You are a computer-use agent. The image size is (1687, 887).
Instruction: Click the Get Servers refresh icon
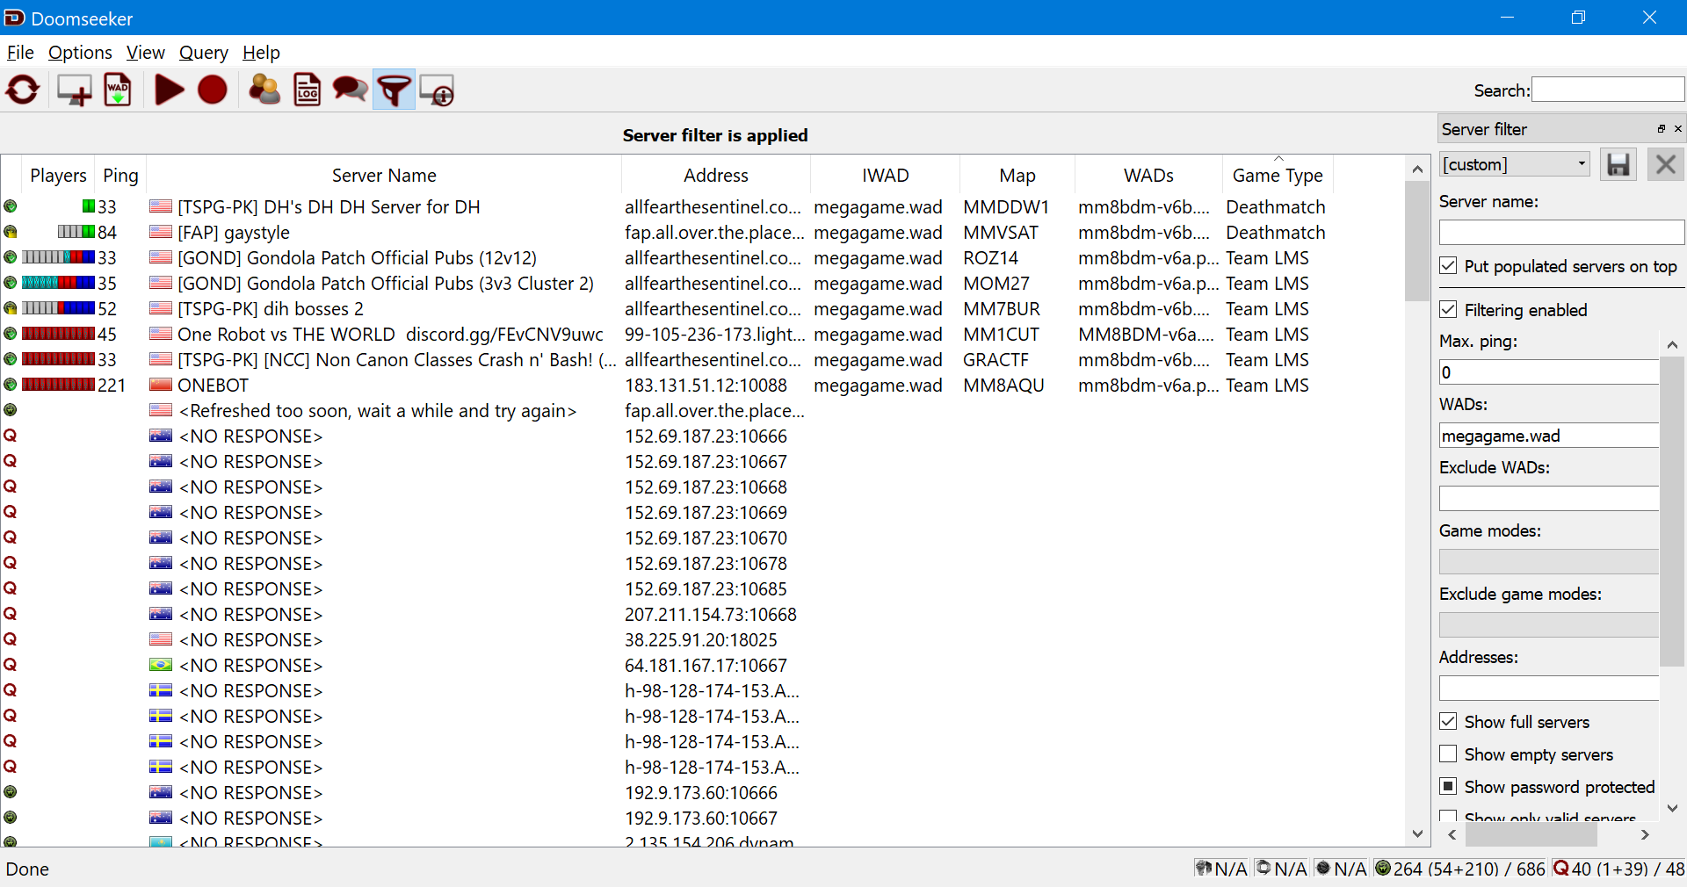click(23, 90)
